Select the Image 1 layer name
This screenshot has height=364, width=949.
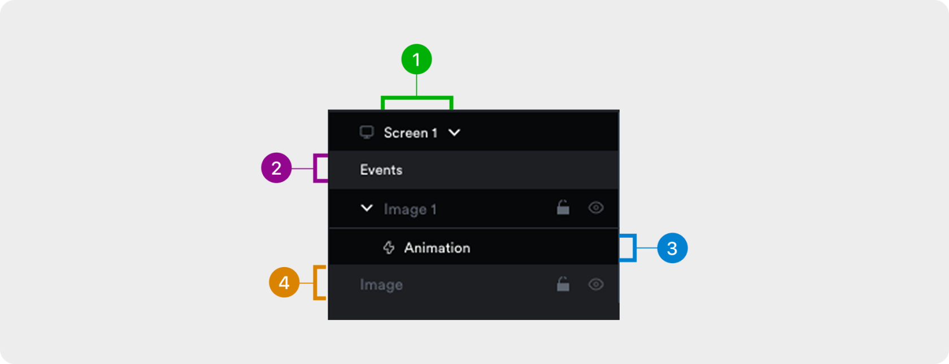tap(410, 209)
